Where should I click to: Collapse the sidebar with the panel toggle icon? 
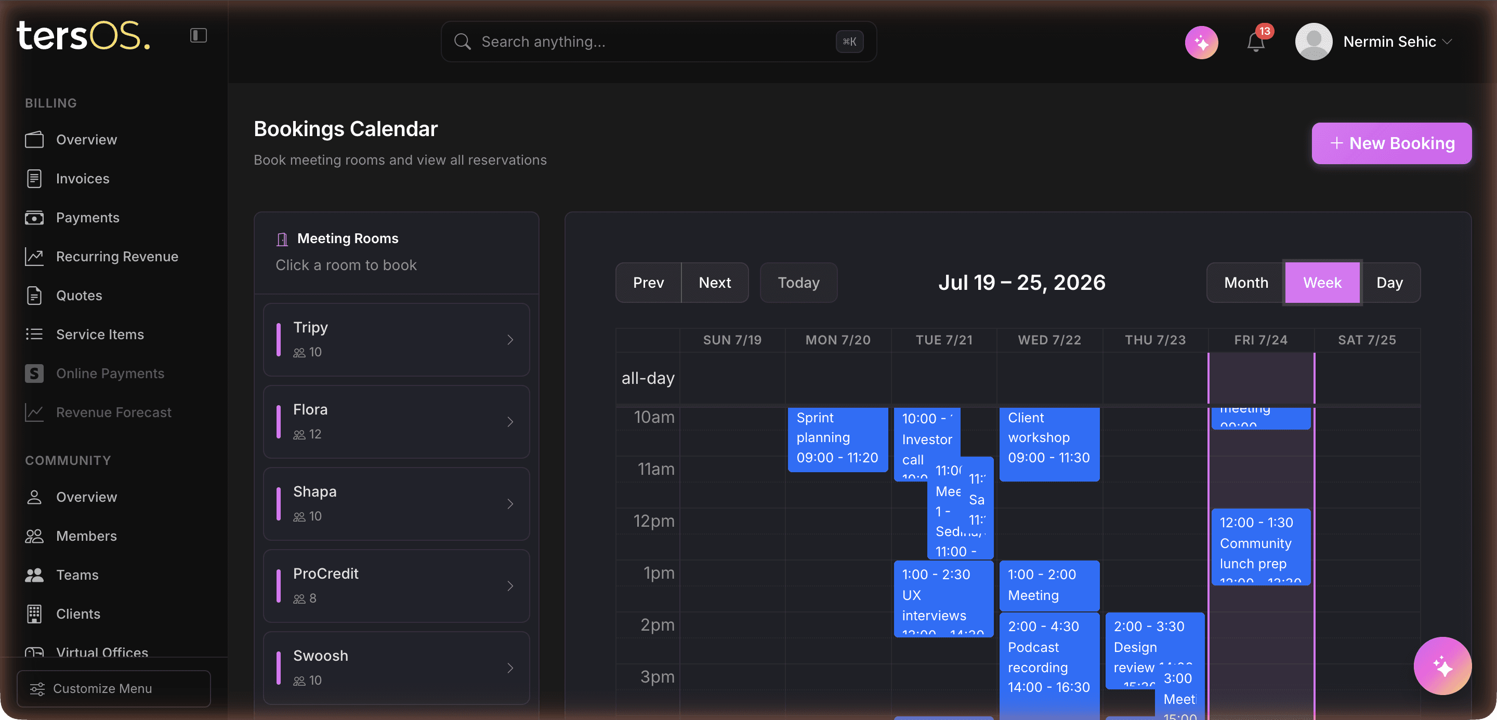[198, 35]
